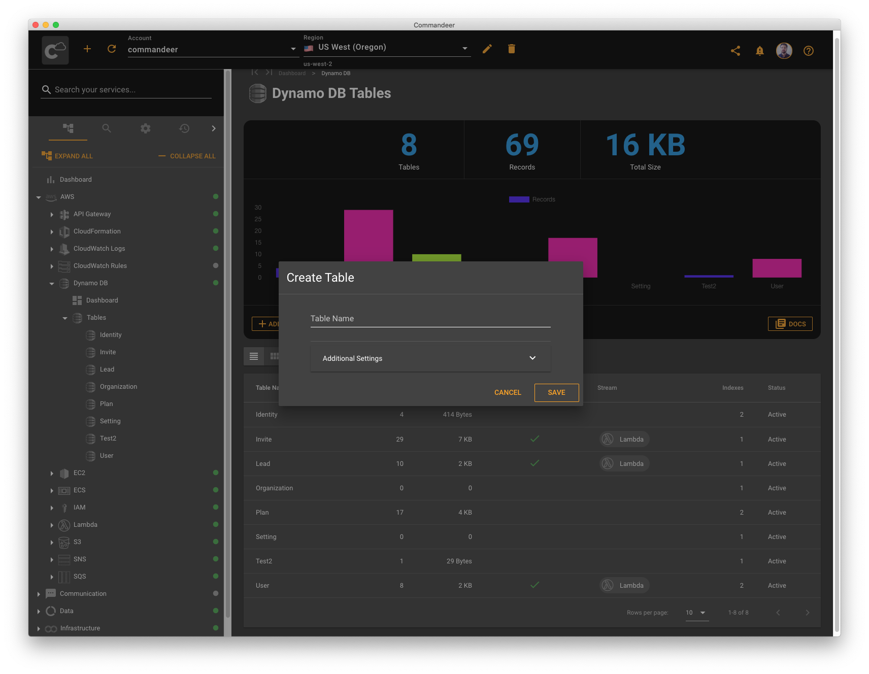Collapse the Dynamo DB node
Screen dimensions: 869x674
[52, 284]
